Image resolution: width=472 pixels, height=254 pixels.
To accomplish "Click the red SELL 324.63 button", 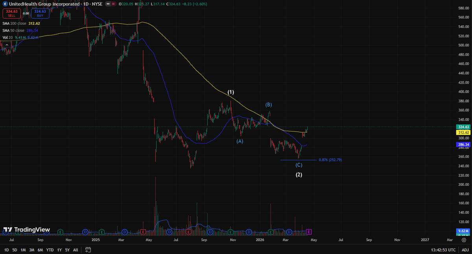I will [12, 13].
